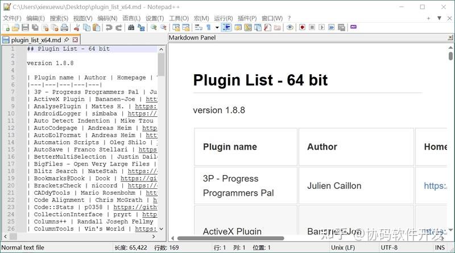
Task: Toggle show all characters pilcrow icon
Action: (x=208, y=27)
